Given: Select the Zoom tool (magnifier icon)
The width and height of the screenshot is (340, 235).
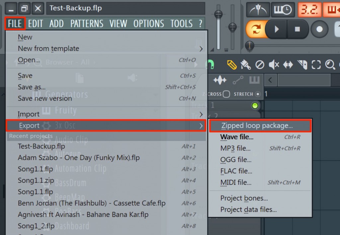Looking at the screenshot, I should click(330, 65).
